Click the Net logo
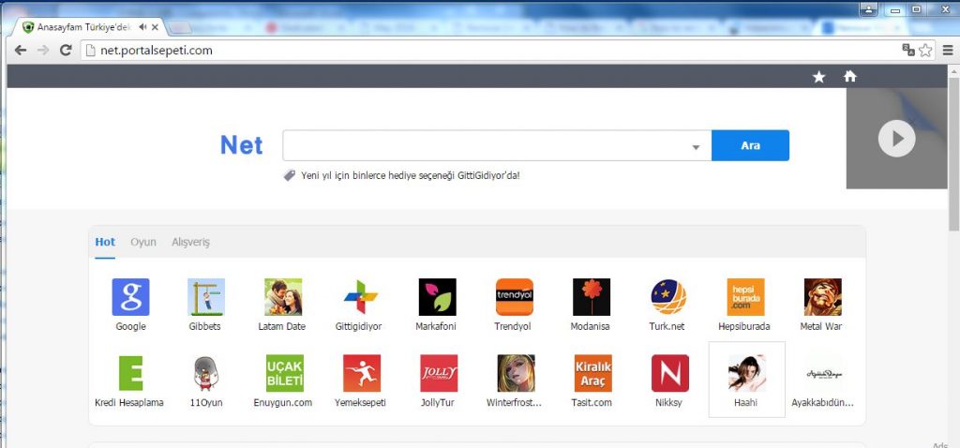The image size is (960, 448). coord(241,145)
